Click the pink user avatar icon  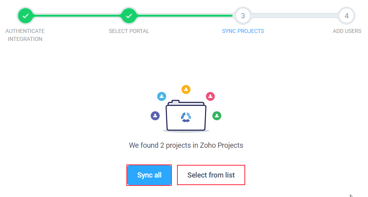pyautogui.click(x=210, y=96)
